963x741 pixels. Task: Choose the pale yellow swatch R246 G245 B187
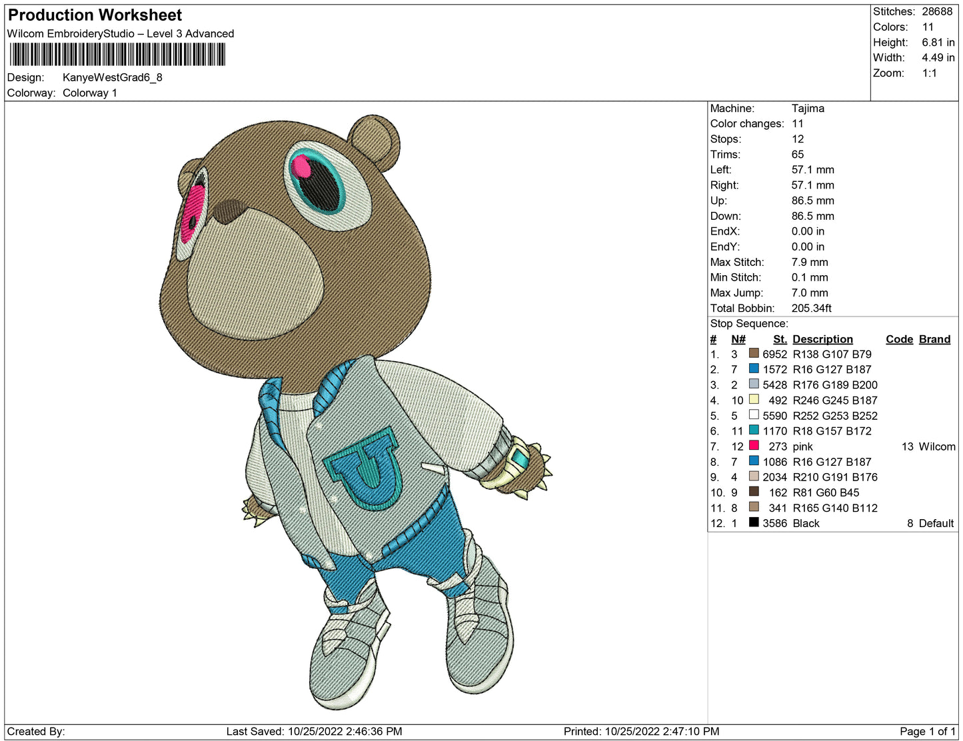click(x=754, y=399)
